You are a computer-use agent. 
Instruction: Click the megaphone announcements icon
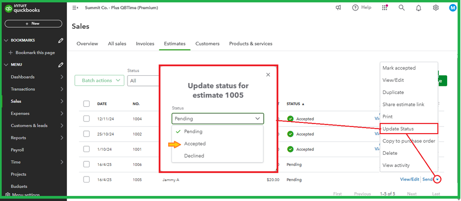tap(339, 8)
